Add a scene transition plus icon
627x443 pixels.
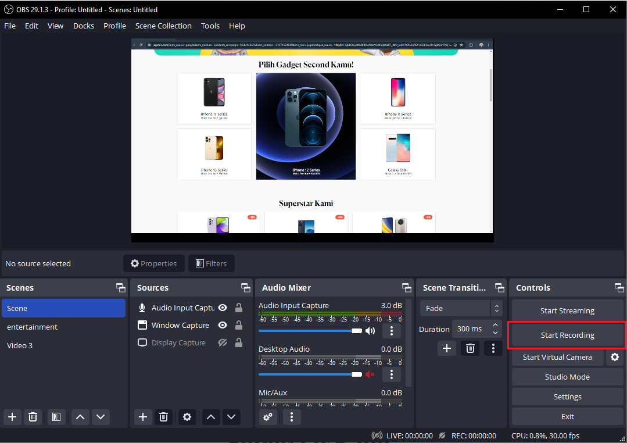coord(447,348)
